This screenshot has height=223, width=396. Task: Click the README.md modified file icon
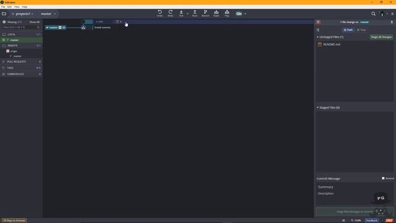coord(320,44)
